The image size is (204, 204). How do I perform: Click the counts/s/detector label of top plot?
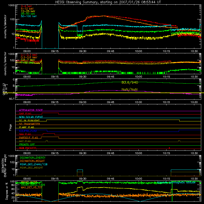tap(5, 27)
